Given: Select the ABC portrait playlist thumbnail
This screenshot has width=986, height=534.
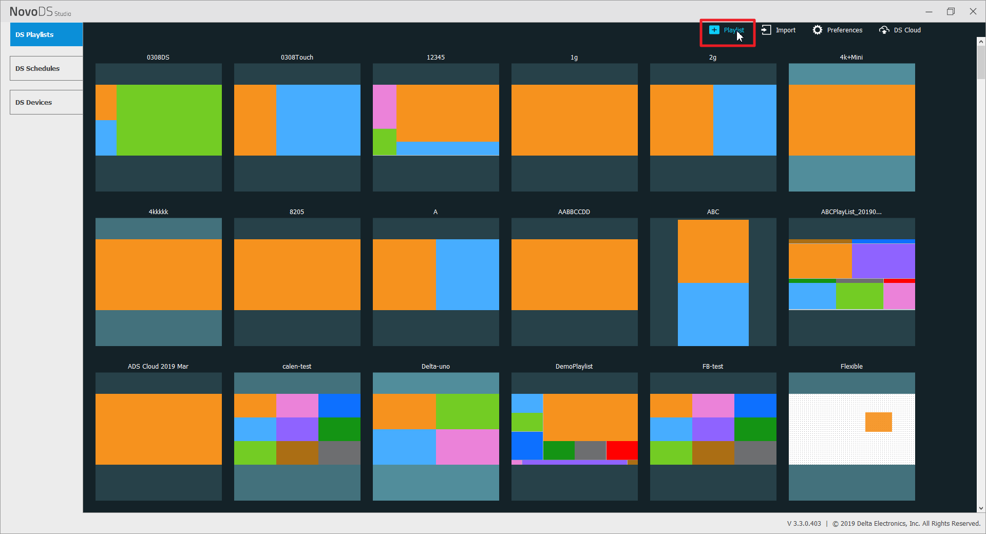Looking at the screenshot, I should coord(713,282).
